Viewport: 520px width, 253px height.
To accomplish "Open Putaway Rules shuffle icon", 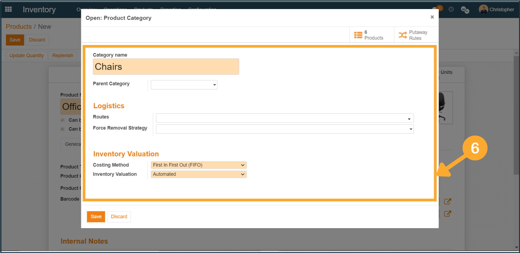I will click(x=403, y=35).
